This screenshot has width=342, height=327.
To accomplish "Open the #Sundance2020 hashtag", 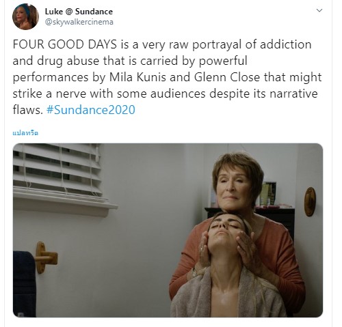I will tap(91, 110).
